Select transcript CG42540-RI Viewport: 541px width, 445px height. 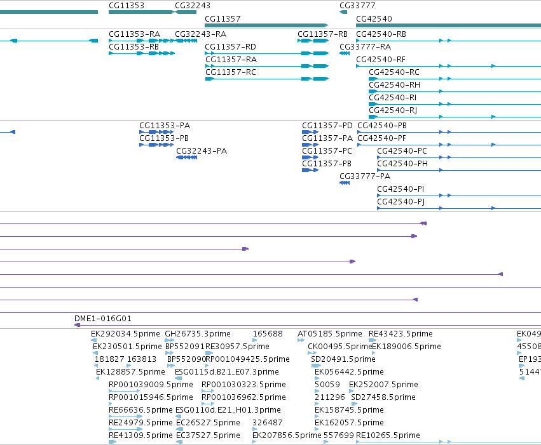point(455,104)
